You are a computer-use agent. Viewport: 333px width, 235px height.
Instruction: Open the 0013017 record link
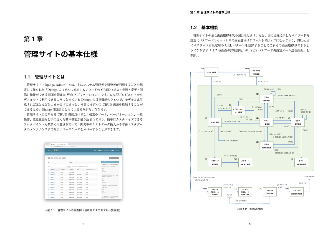pos(52,192)
